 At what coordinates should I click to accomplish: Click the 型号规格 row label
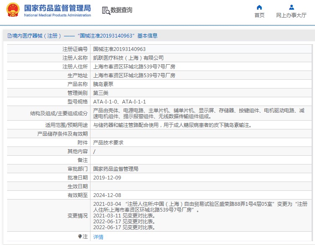coord(77,102)
